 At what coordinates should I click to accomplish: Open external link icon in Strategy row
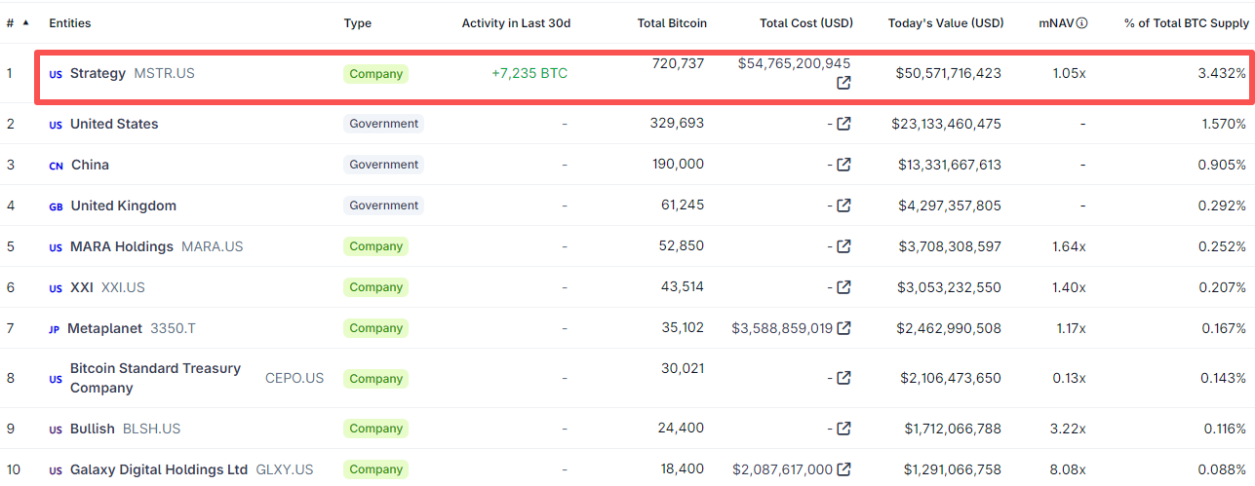coord(843,83)
